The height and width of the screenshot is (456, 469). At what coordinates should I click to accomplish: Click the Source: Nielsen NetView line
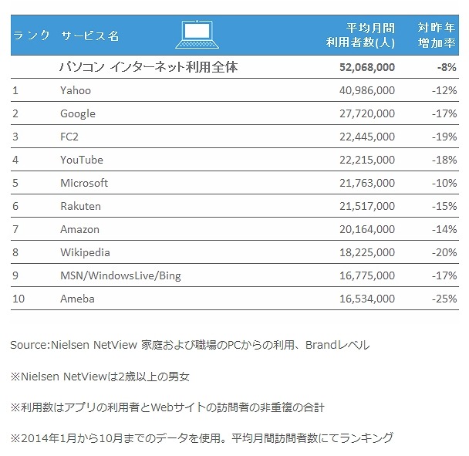click(x=190, y=346)
